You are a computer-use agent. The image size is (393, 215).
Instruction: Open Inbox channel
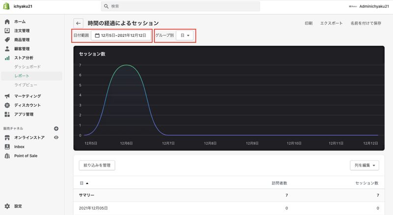[19, 147]
